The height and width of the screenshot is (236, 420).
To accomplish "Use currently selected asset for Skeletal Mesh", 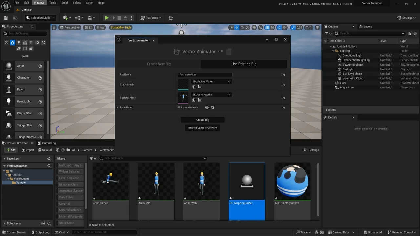I will [x=194, y=100].
